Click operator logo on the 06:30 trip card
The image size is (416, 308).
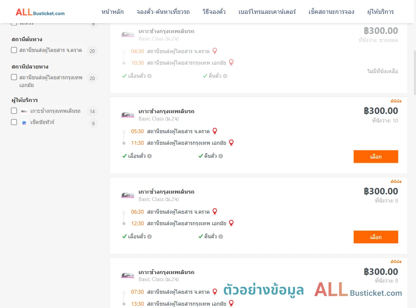(x=127, y=195)
